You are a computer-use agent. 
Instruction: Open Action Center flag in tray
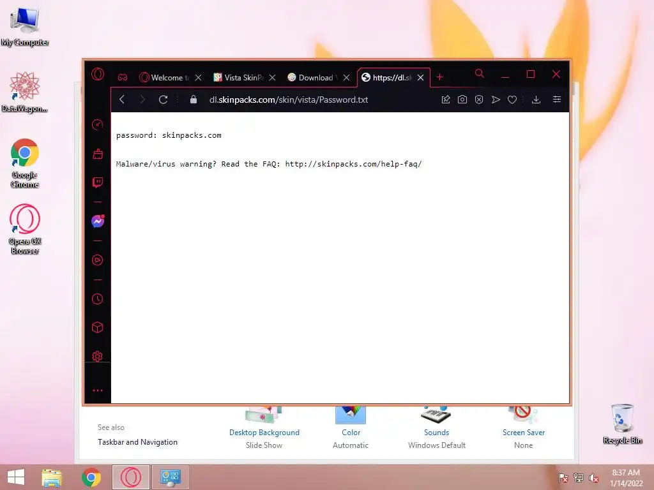563,477
